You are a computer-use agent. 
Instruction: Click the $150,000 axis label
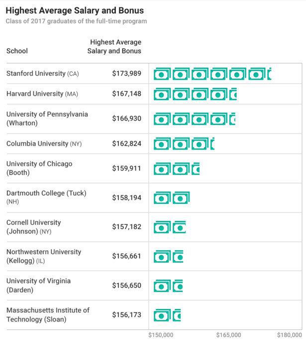pyautogui.click(x=161, y=335)
